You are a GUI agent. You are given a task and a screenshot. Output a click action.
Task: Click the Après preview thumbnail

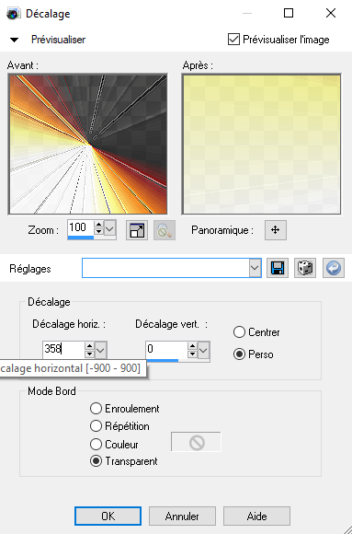point(262,145)
